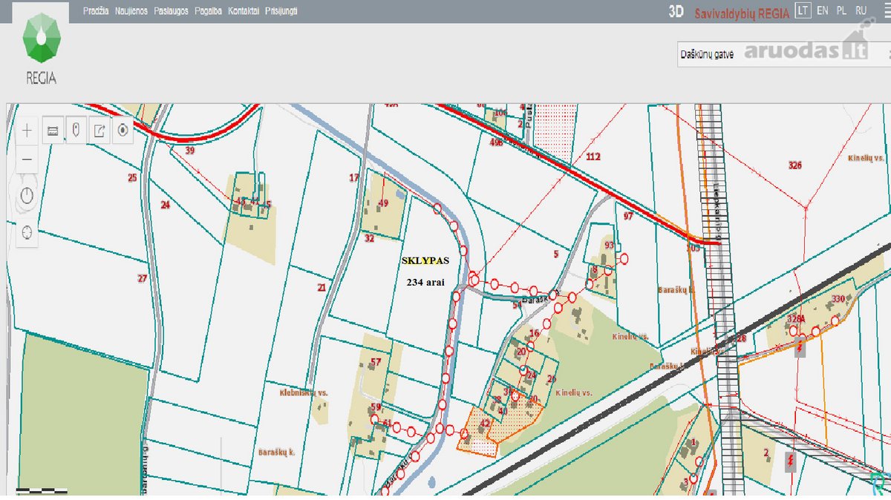Click parcel number 97 on map

(628, 216)
